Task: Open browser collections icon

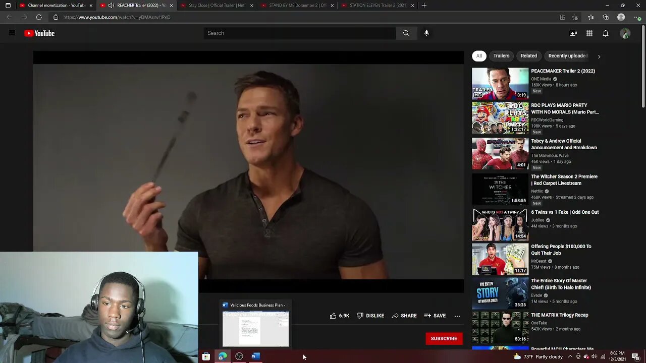Action: [x=606, y=17]
